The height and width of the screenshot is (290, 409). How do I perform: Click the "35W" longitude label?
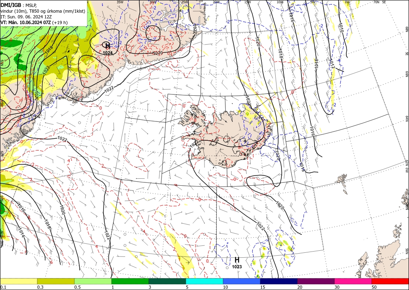tap(120, 2)
